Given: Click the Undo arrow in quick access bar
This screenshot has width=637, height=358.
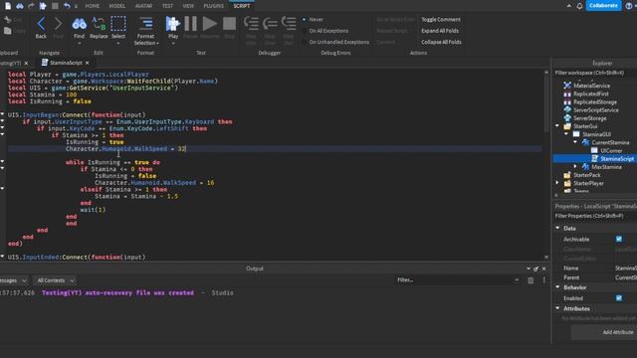Looking at the screenshot, I should pyautogui.click(x=67, y=6).
